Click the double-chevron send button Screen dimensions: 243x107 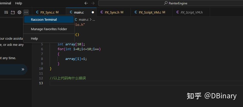[x=23, y=69]
